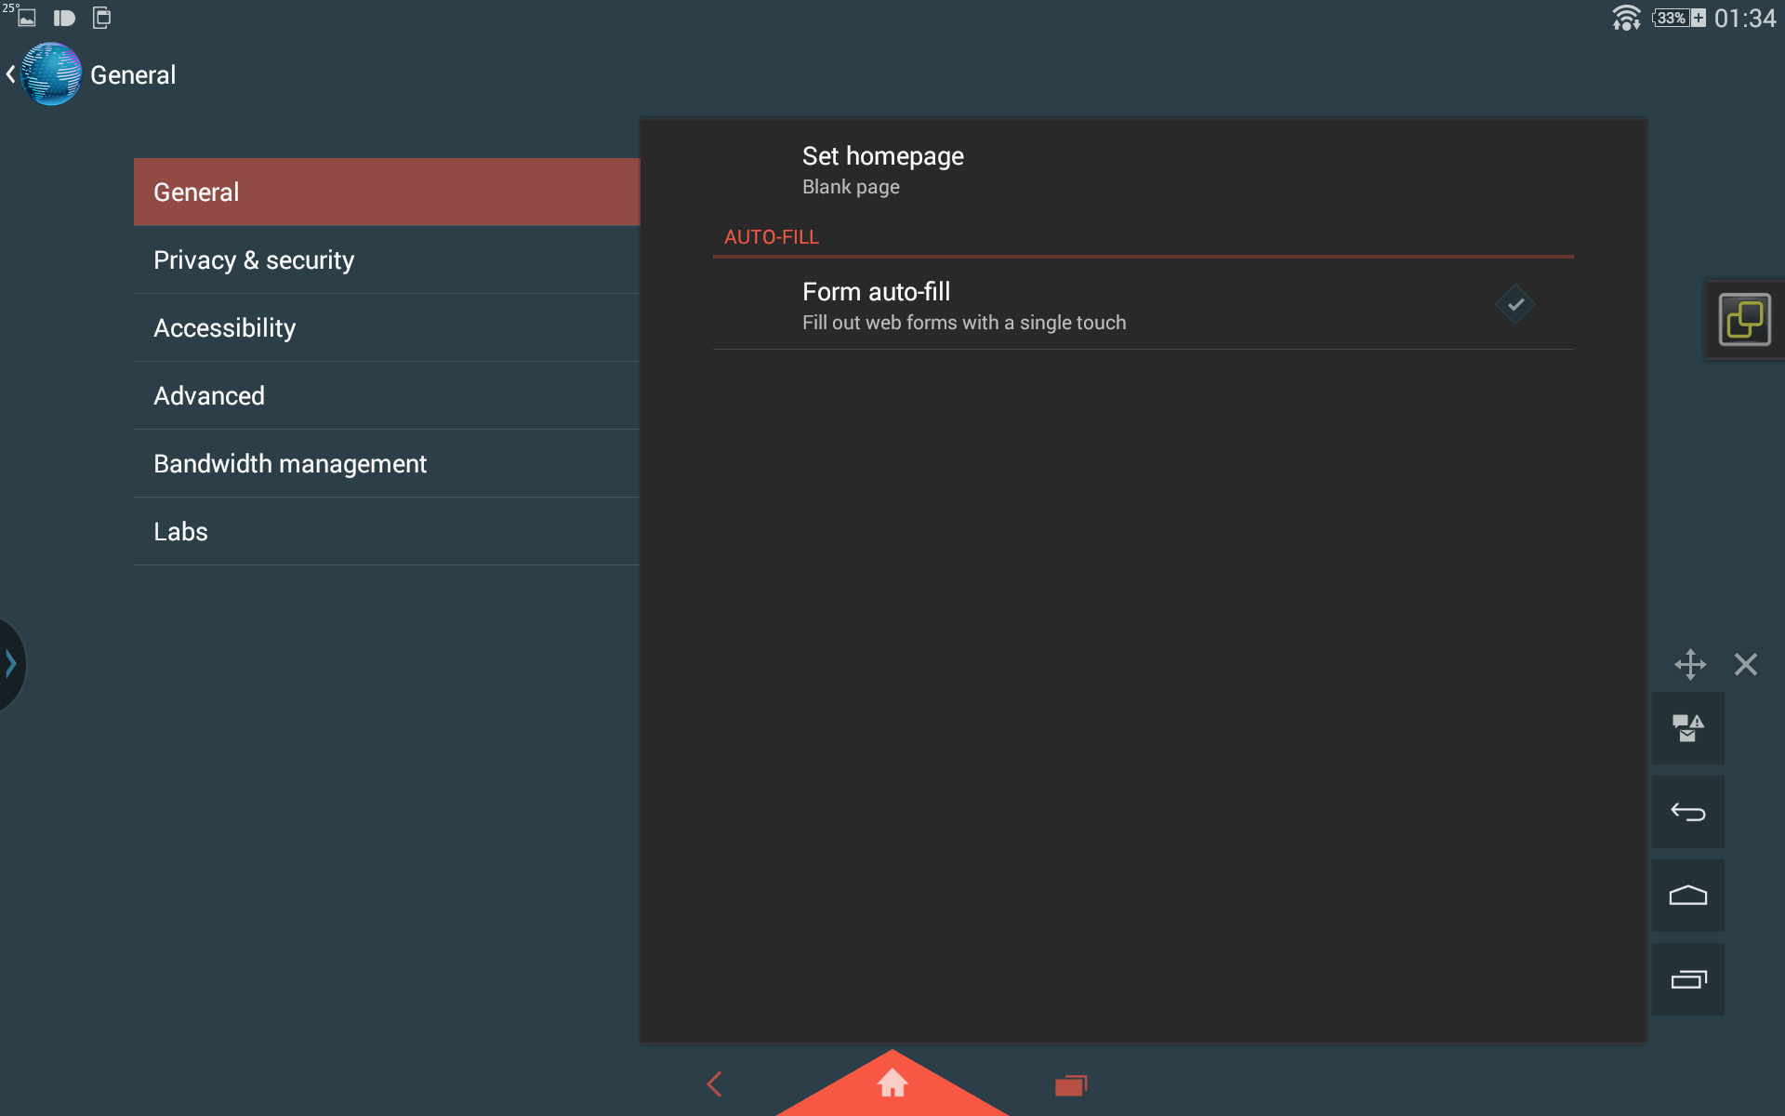Tap the floating recent apps button
Viewport: 1785px width, 1116px height.
tap(1687, 979)
